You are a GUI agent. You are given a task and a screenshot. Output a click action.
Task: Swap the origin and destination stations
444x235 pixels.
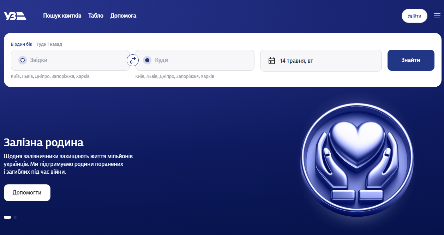(132, 60)
